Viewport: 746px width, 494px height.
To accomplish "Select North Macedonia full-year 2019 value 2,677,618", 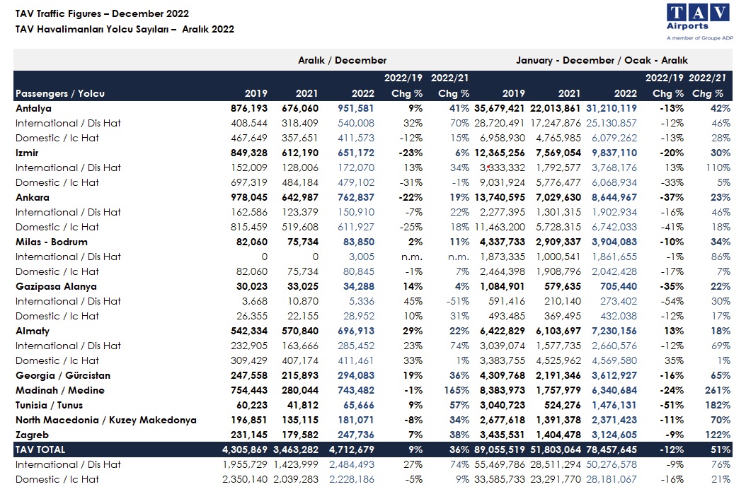I will tap(503, 420).
